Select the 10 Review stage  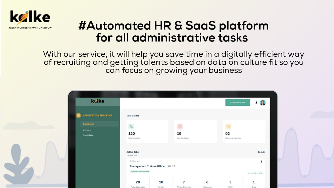tap(161, 183)
